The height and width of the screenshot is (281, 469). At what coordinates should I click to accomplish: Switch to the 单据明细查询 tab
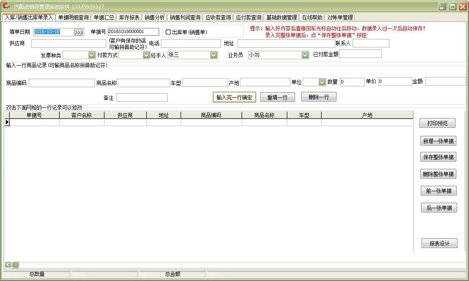(x=73, y=17)
